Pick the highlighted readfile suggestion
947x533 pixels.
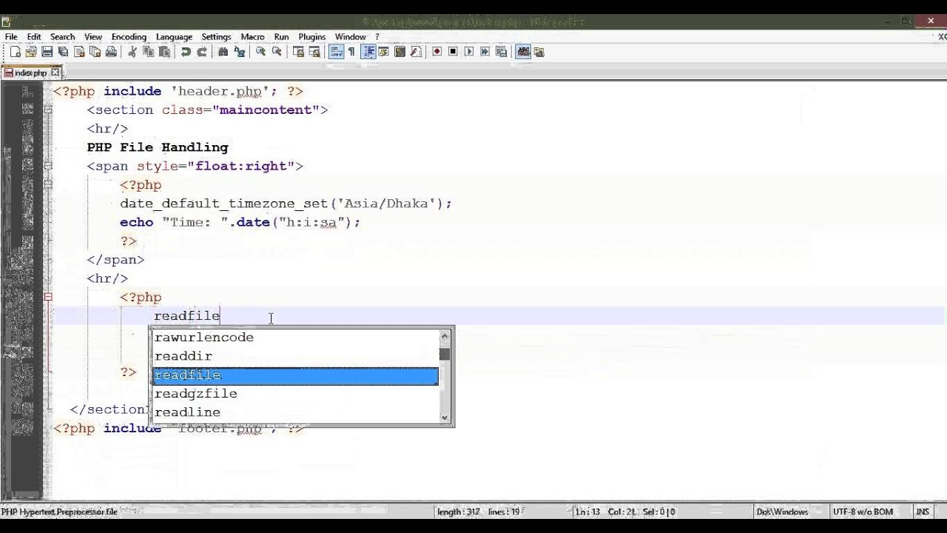(295, 375)
